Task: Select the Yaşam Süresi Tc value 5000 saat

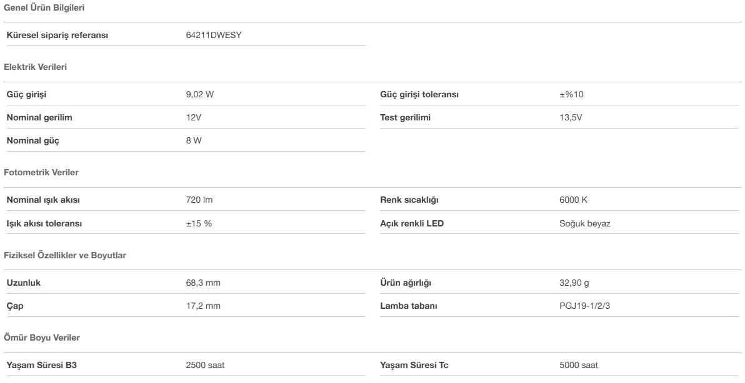Action: (x=579, y=366)
